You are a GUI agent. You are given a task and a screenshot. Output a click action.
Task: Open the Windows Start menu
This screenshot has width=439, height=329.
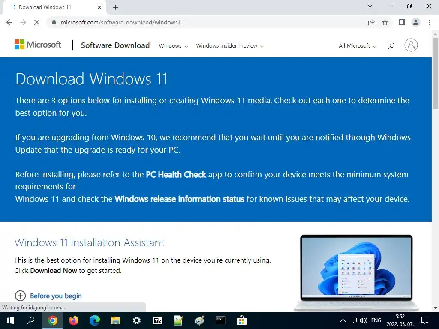point(10,320)
